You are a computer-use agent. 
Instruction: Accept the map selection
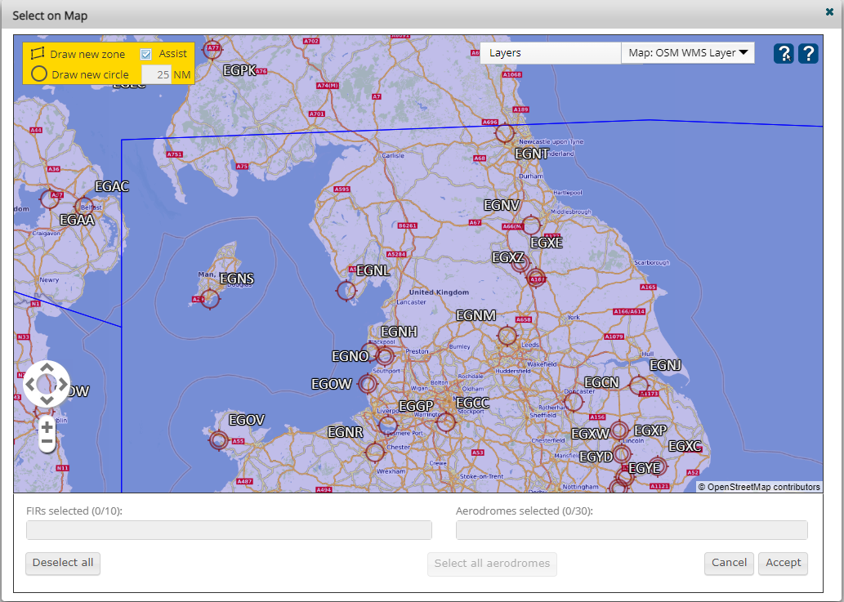(784, 564)
